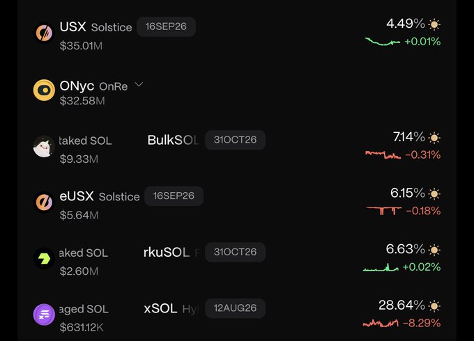Click the 6.63% yield for rkuSOL
Viewport: 474px width, 341px height.
click(x=406, y=249)
